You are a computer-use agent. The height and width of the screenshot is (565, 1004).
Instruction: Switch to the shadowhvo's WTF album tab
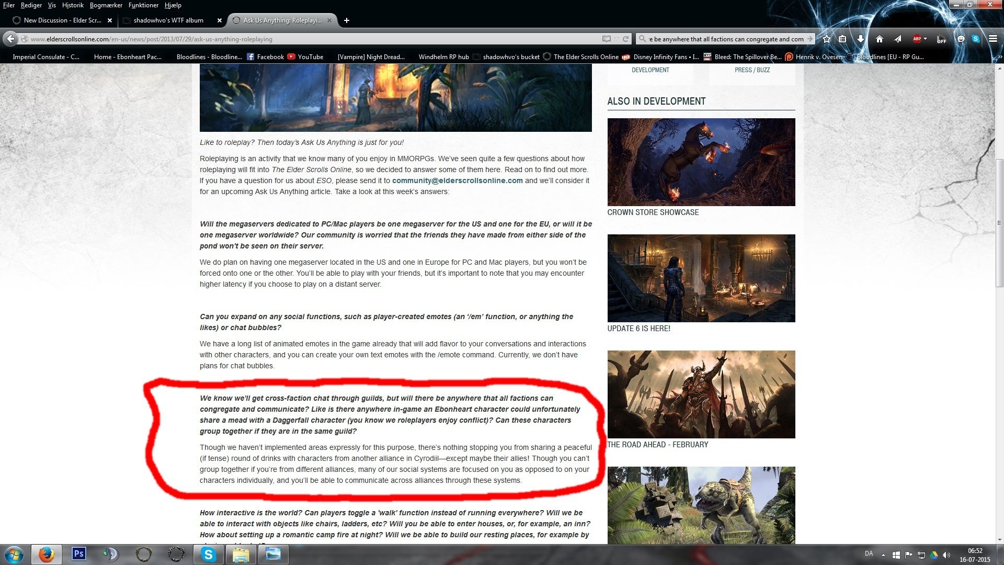click(167, 20)
